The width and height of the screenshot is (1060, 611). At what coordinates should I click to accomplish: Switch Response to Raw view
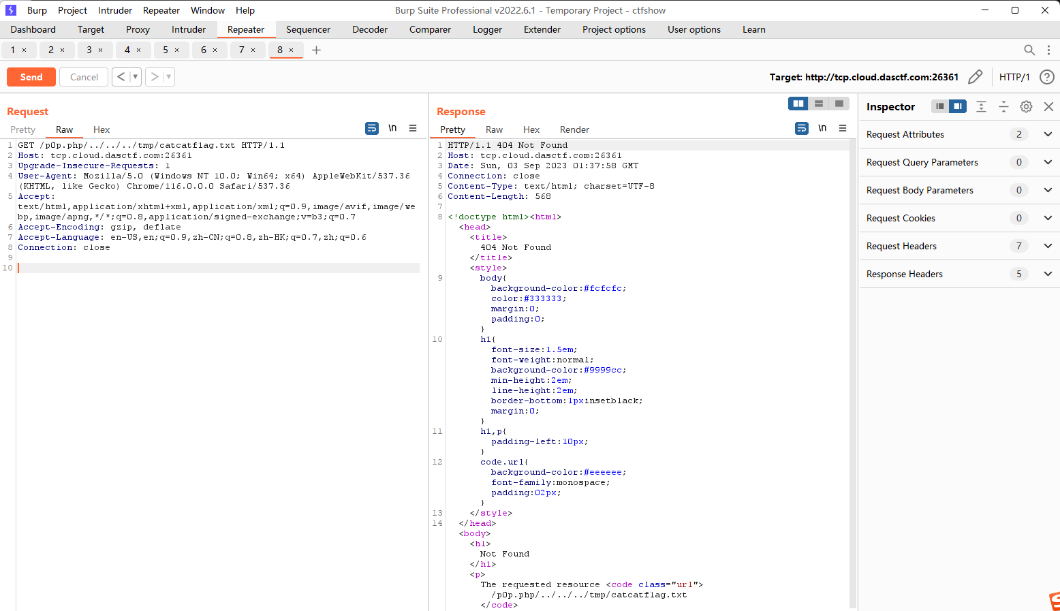[494, 129]
